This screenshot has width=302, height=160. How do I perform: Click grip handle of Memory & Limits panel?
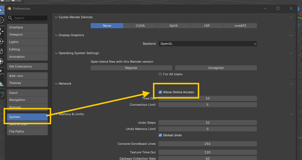[x=291, y=114]
